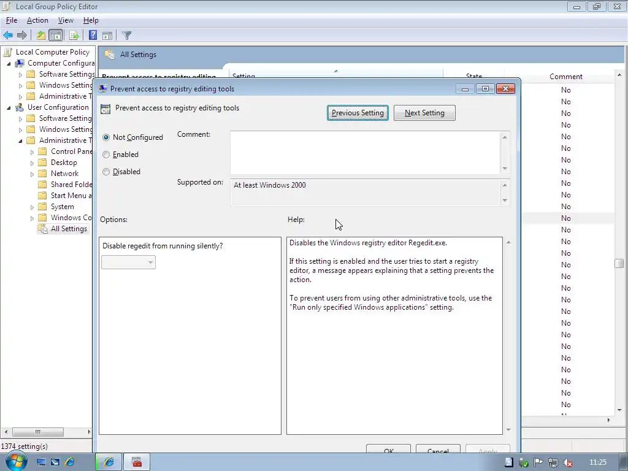The height and width of the screenshot is (471, 628).
Task: Click the Filter funnel toolbar icon
Action: coord(126,35)
